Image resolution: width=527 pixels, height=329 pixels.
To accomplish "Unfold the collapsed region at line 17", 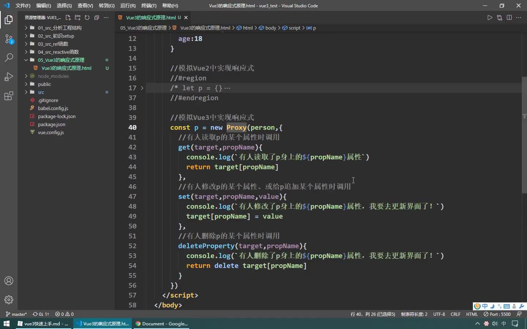I will (x=142, y=88).
